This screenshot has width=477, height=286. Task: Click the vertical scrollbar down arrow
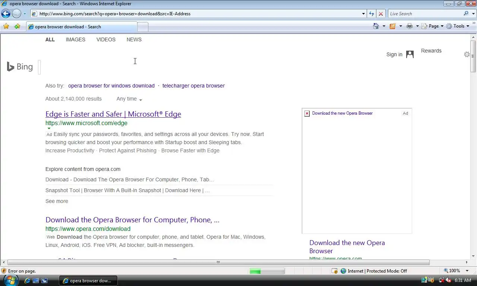(473, 256)
